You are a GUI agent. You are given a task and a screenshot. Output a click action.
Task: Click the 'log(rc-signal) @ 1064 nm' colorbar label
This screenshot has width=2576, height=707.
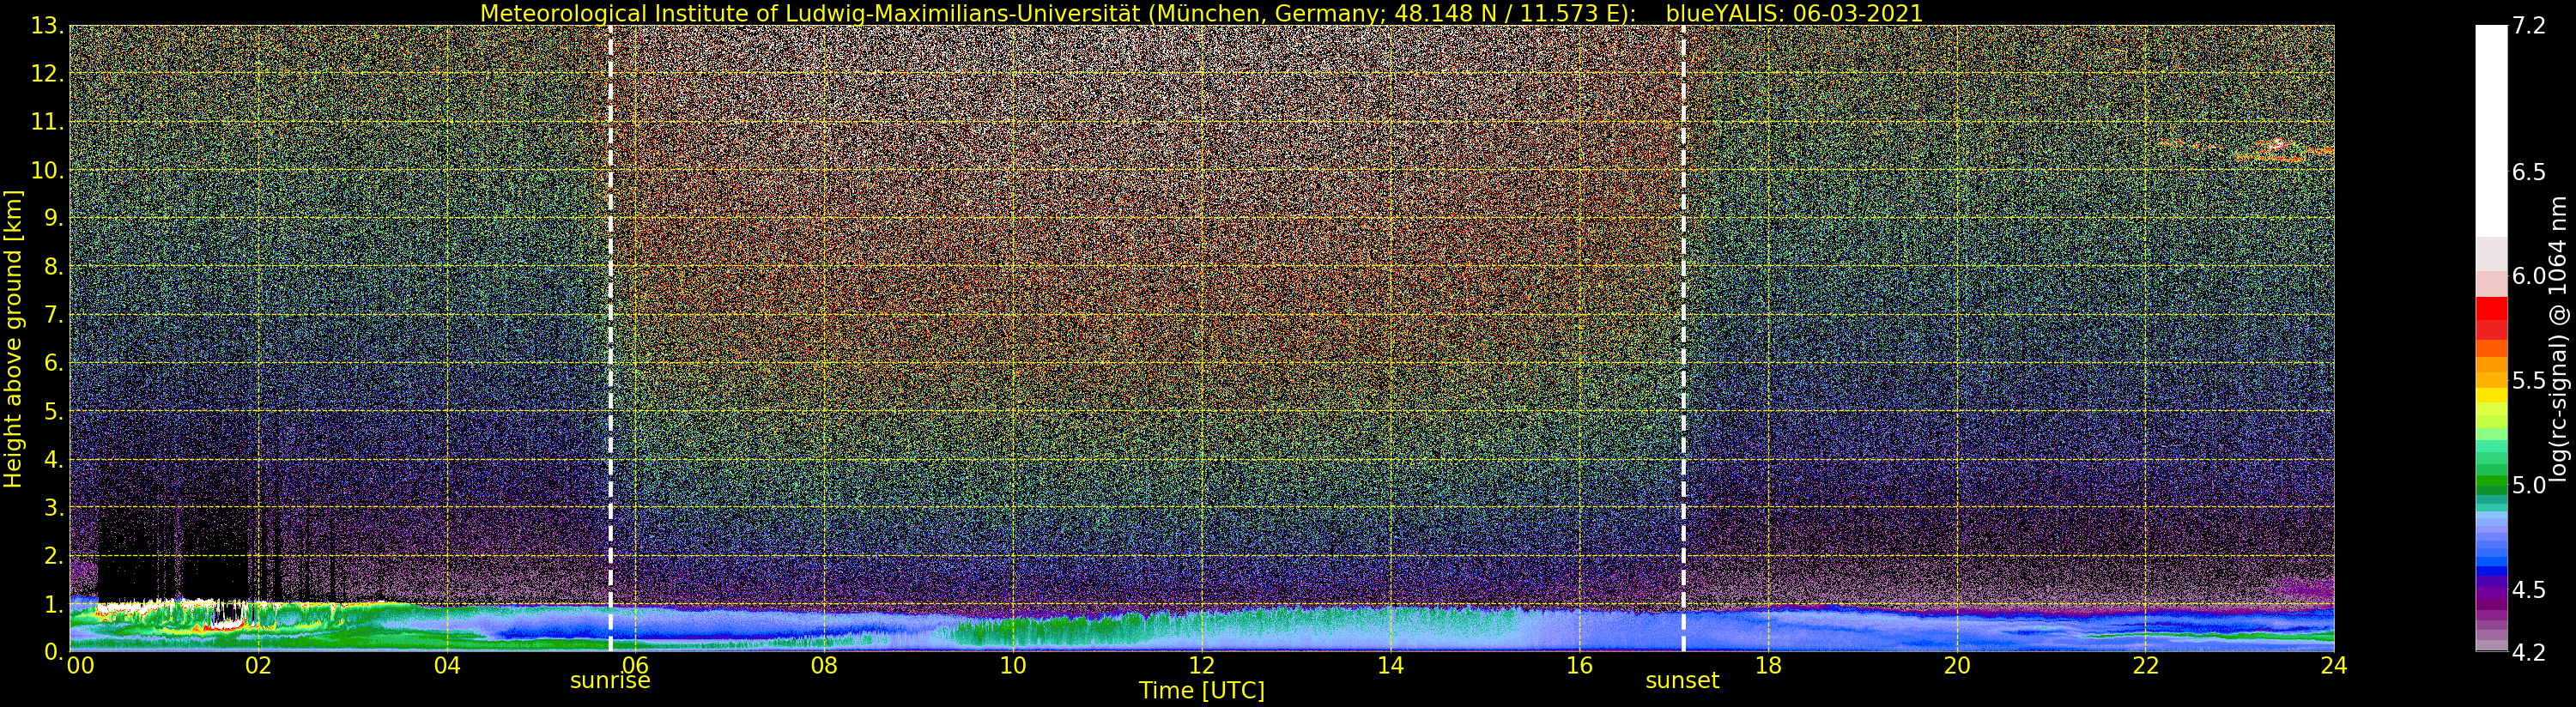[x=2558, y=338]
